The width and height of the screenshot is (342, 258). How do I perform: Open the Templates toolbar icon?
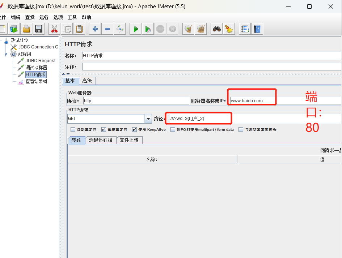coord(14,29)
